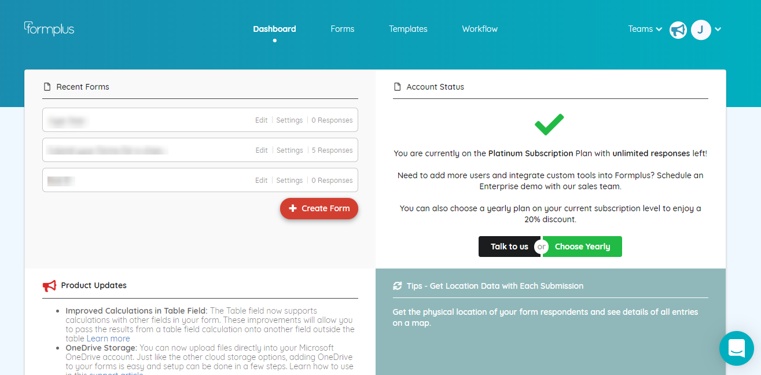The height and width of the screenshot is (375, 761).
Task: Open announcements megaphone icon in header
Action: (x=678, y=30)
